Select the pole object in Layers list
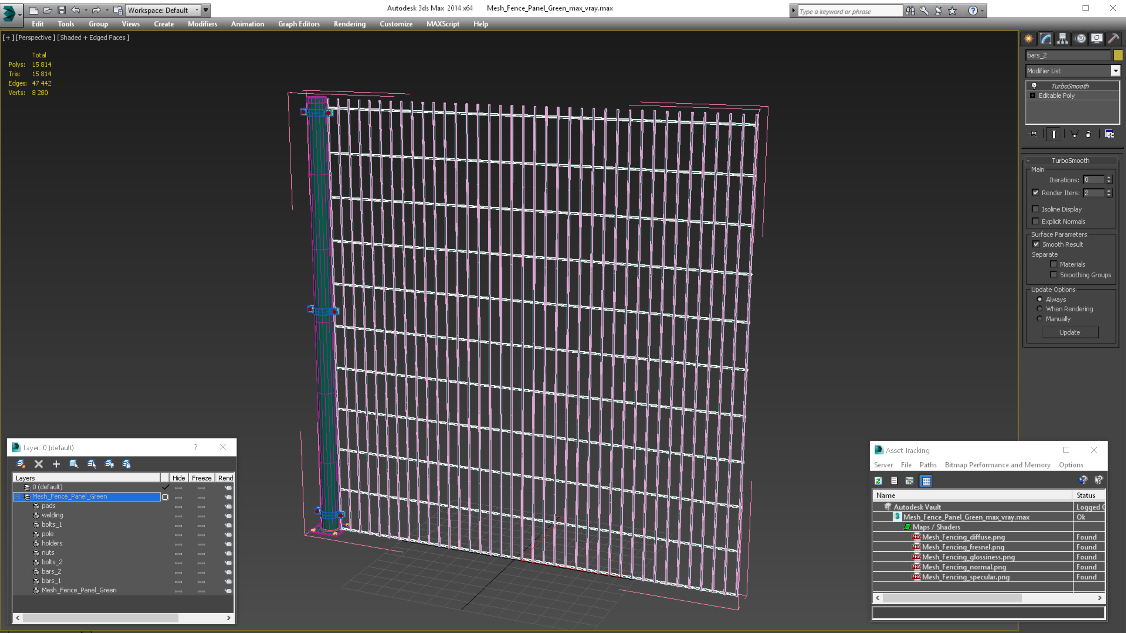The image size is (1126, 633). pyautogui.click(x=48, y=534)
